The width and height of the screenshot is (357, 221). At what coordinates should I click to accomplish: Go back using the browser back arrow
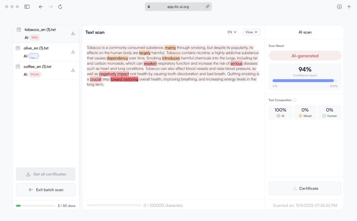[x=41, y=7]
